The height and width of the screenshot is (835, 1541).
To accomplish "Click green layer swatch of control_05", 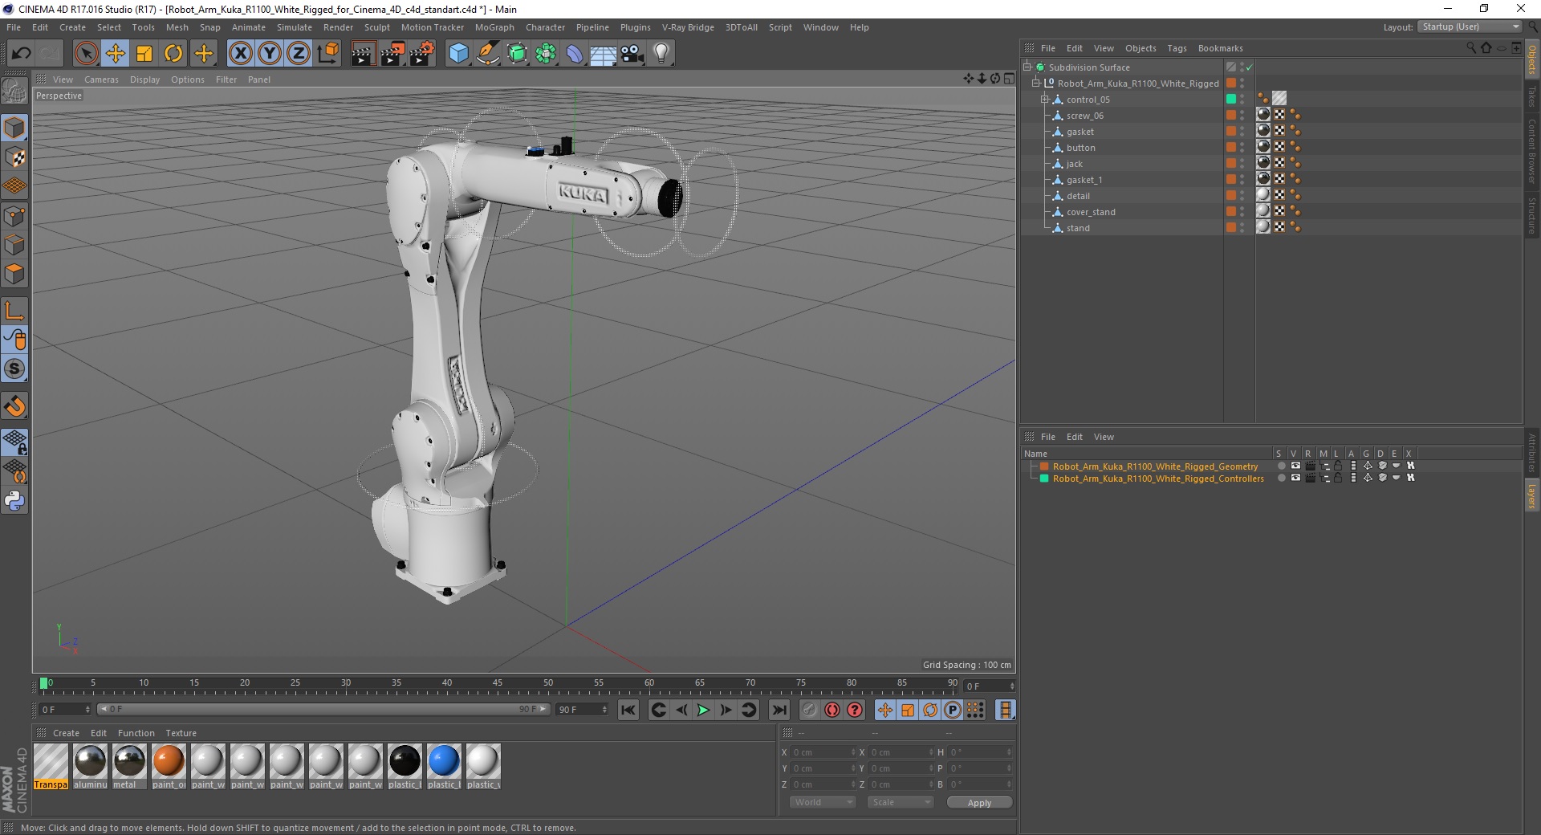I will click(1230, 99).
